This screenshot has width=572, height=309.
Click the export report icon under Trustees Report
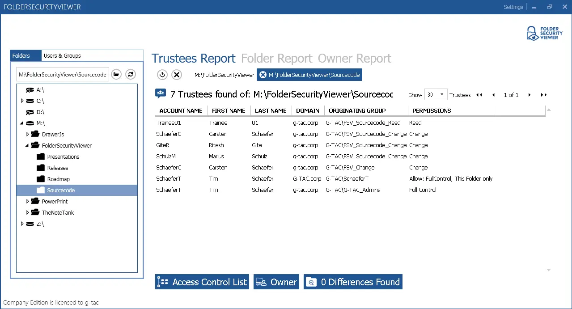(x=162, y=75)
